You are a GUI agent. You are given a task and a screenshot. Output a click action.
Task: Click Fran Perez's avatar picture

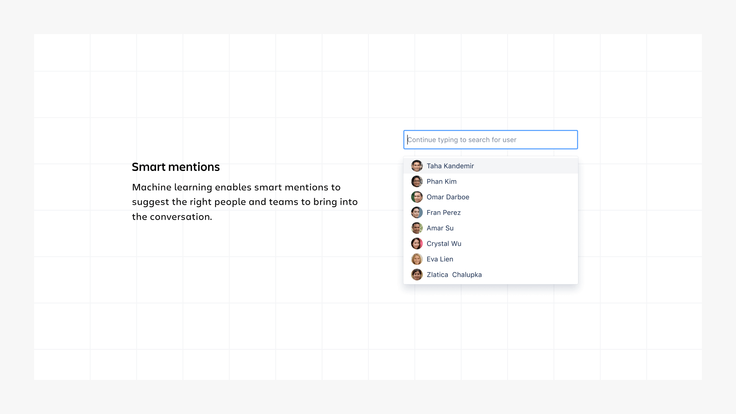coord(417,212)
